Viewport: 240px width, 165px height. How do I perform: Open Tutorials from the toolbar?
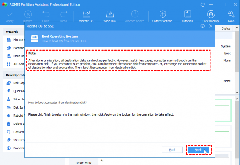187,16
